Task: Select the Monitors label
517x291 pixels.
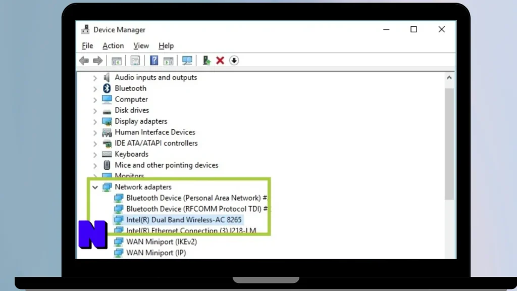Action: pos(129,175)
